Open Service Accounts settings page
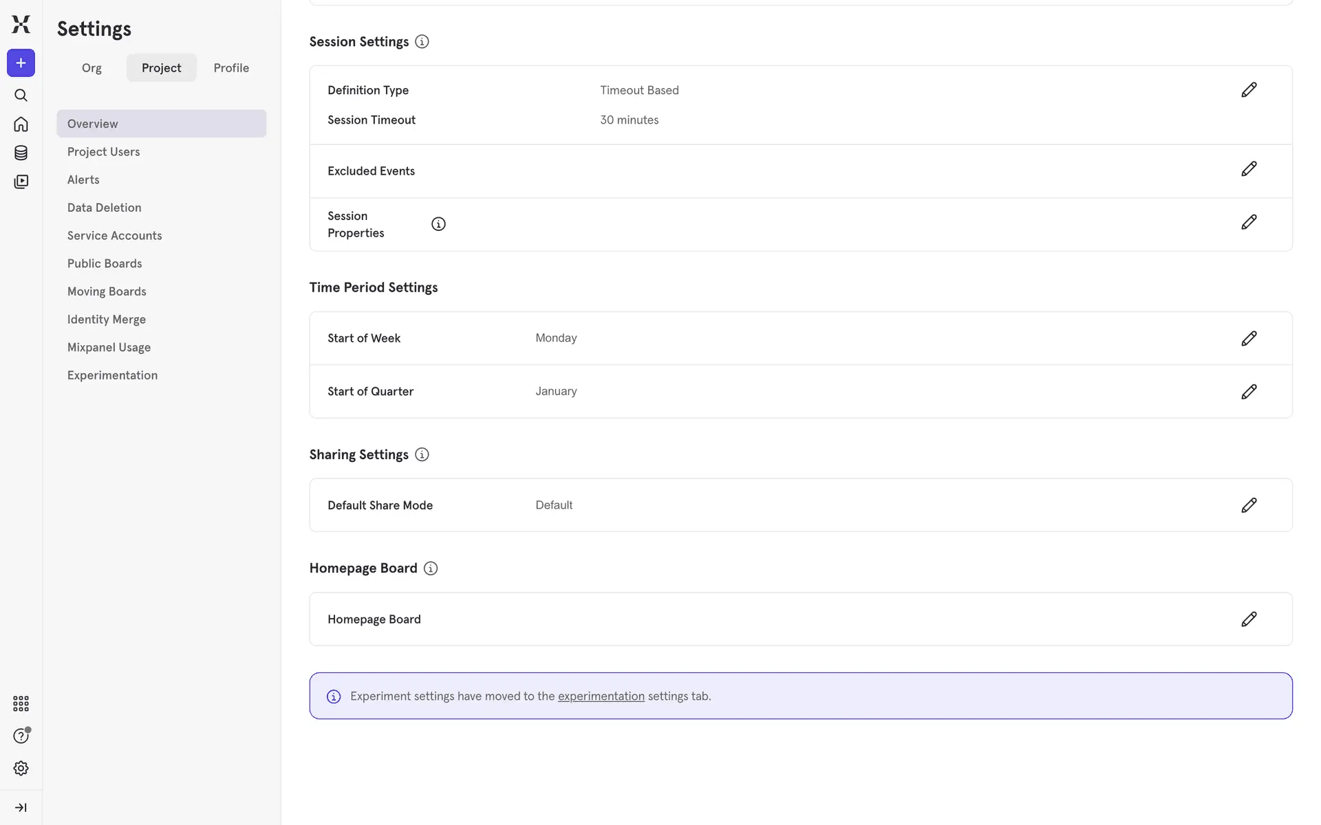 [x=114, y=236]
